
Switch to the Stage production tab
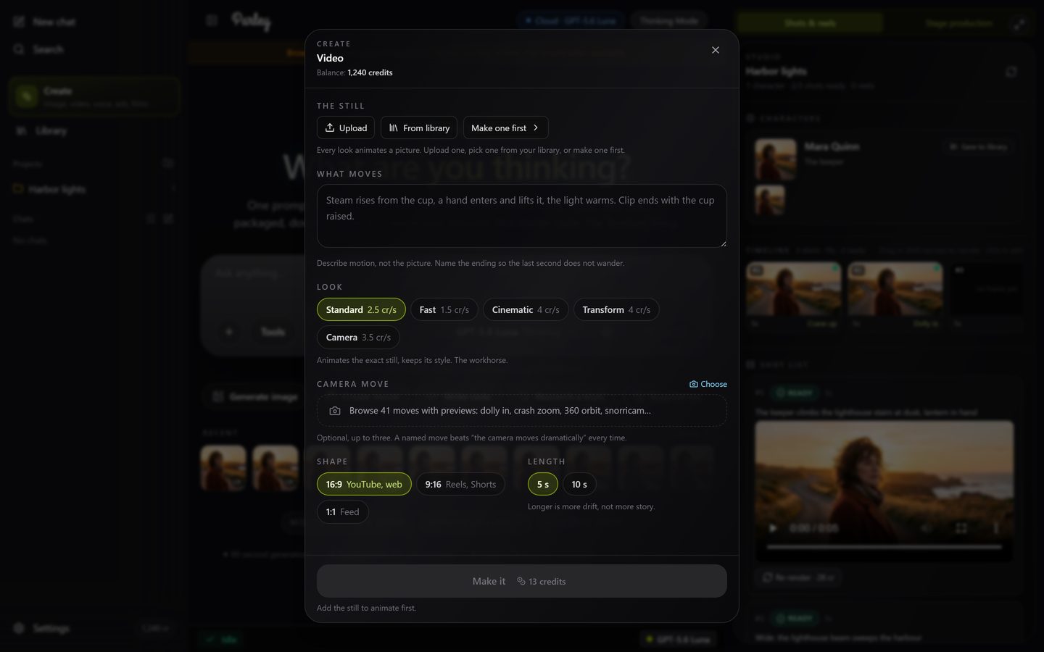[958, 23]
